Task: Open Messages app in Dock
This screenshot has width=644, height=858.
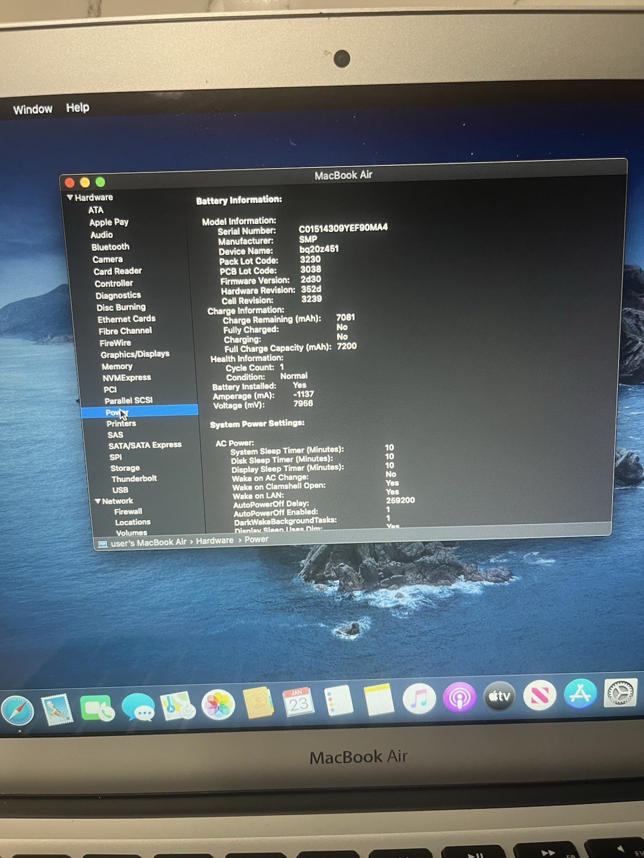Action: (138, 706)
